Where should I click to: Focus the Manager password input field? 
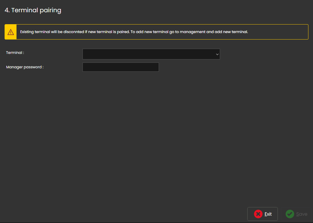(120, 67)
